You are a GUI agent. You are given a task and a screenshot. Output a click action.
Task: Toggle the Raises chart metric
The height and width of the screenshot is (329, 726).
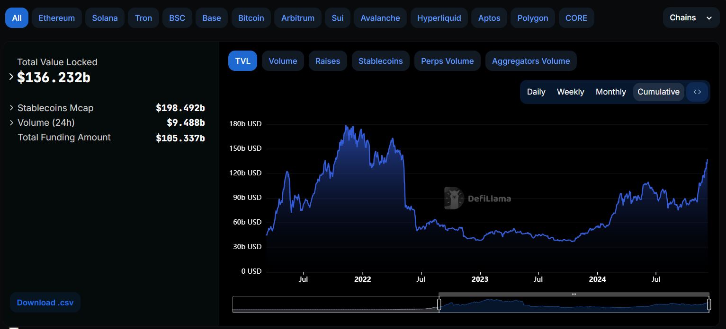click(x=328, y=61)
